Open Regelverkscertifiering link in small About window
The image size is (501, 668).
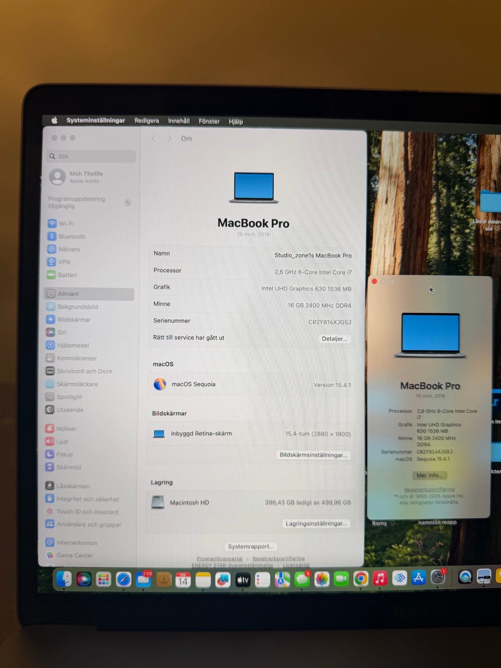429,490
